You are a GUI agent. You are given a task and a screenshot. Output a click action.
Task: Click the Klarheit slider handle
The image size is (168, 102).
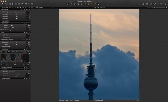[x=18, y=74]
